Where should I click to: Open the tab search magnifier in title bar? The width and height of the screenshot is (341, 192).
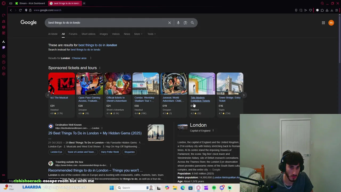(322, 3)
